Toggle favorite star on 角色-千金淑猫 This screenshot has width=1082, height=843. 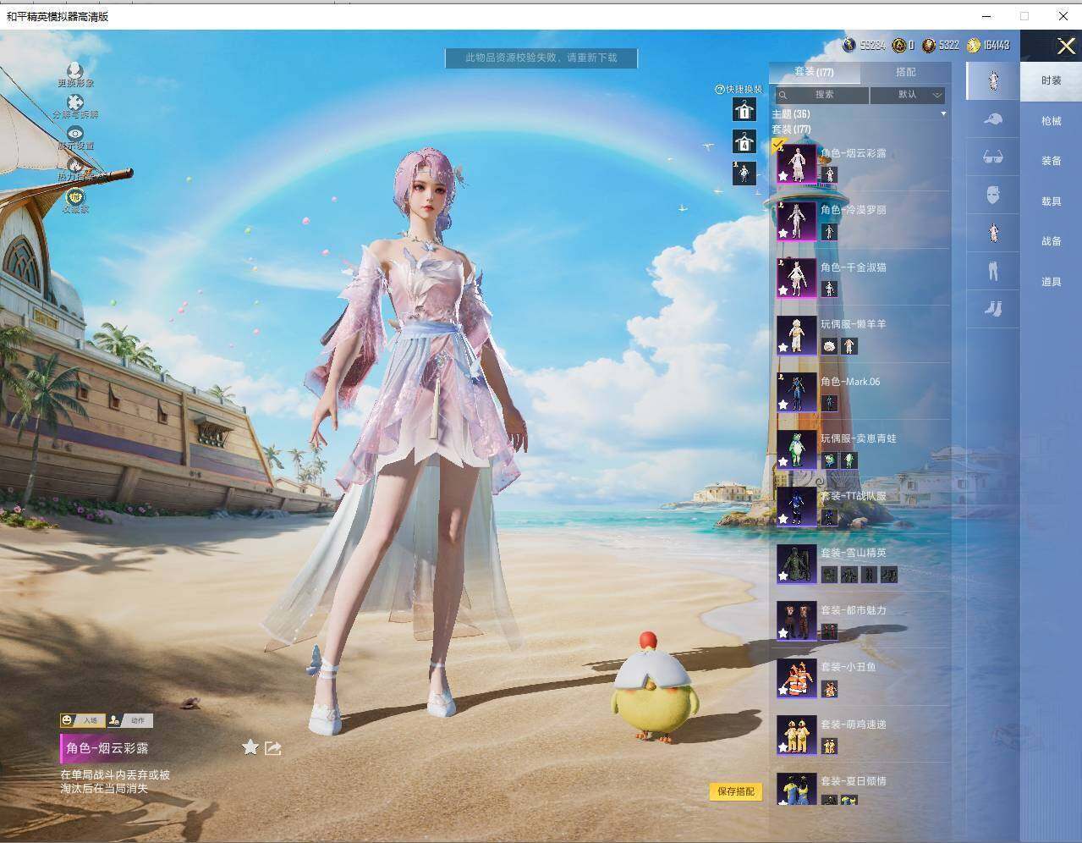click(x=783, y=290)
